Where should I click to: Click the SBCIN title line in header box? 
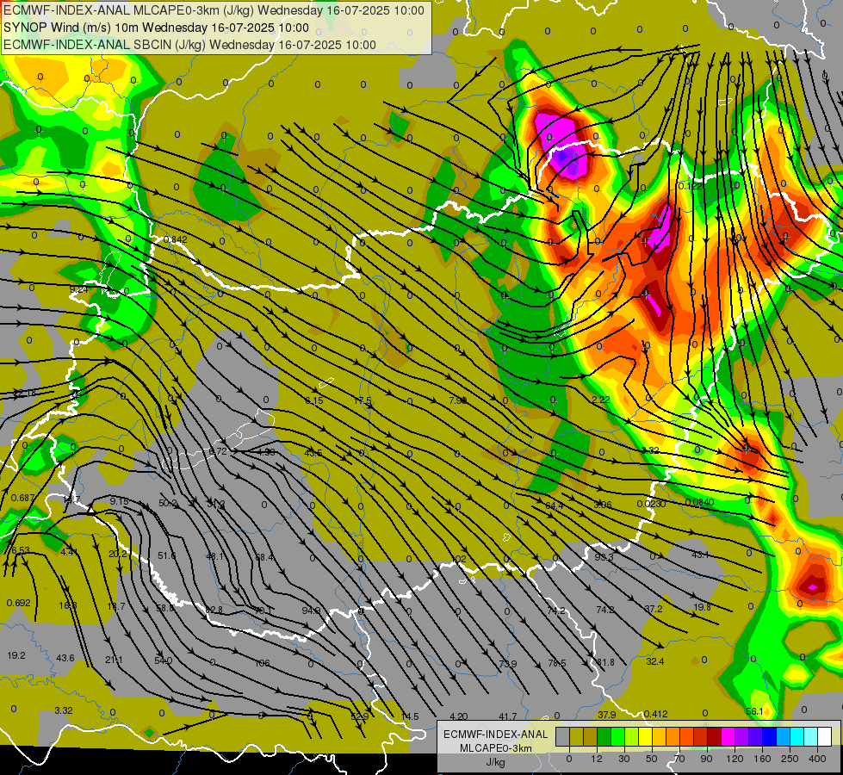(189, 45)
